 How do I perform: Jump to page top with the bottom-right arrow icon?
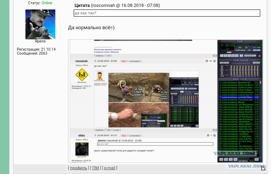point(263,168)
